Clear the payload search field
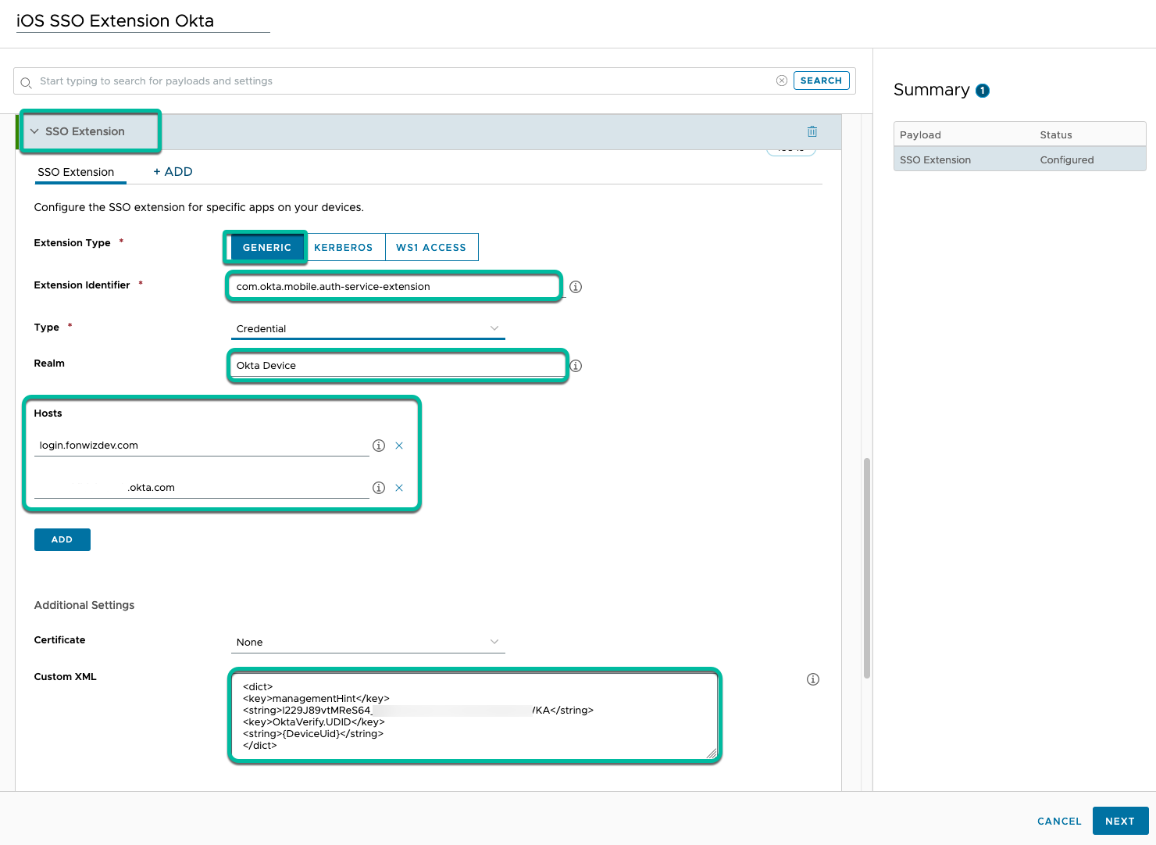The image size is (1156, 845). 781,81
